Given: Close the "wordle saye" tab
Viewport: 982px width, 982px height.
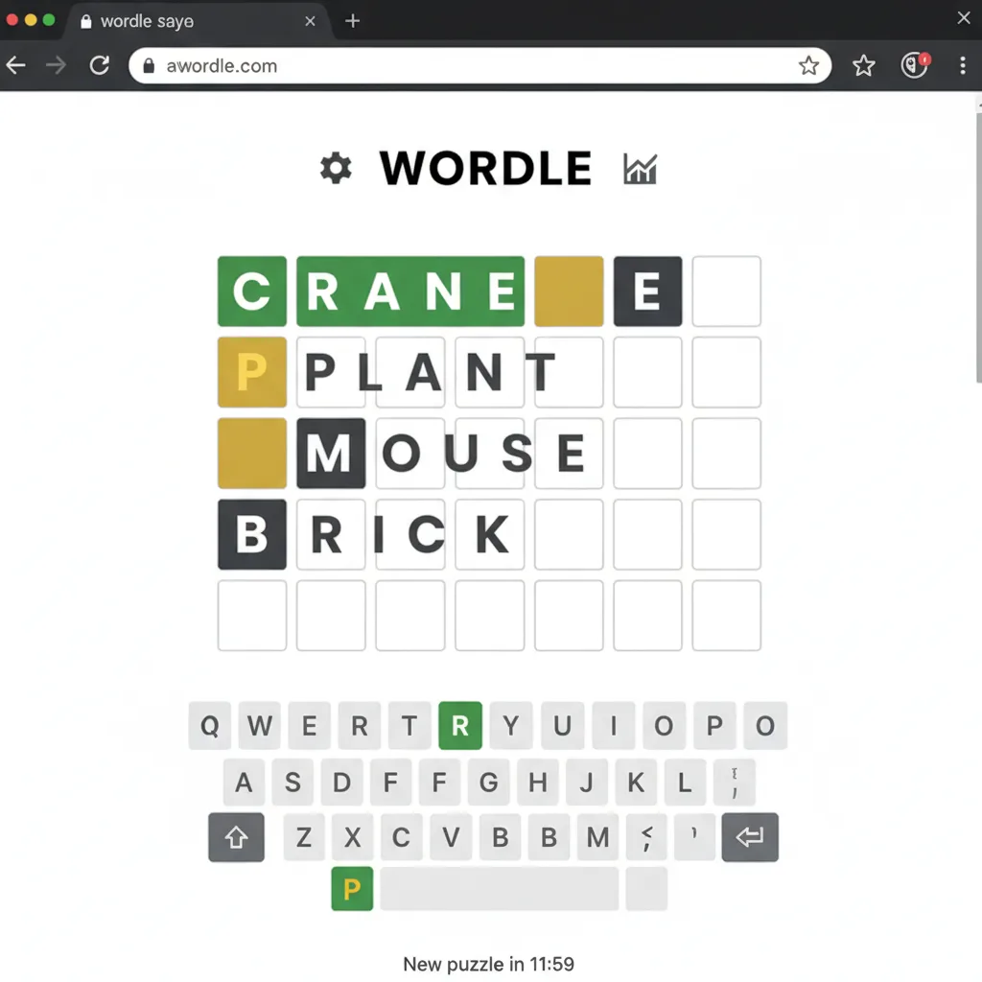Looking at the screenshot, I should [310, 21].
